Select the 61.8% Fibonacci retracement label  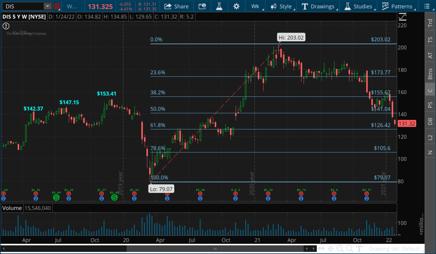(x=158, y=125)
